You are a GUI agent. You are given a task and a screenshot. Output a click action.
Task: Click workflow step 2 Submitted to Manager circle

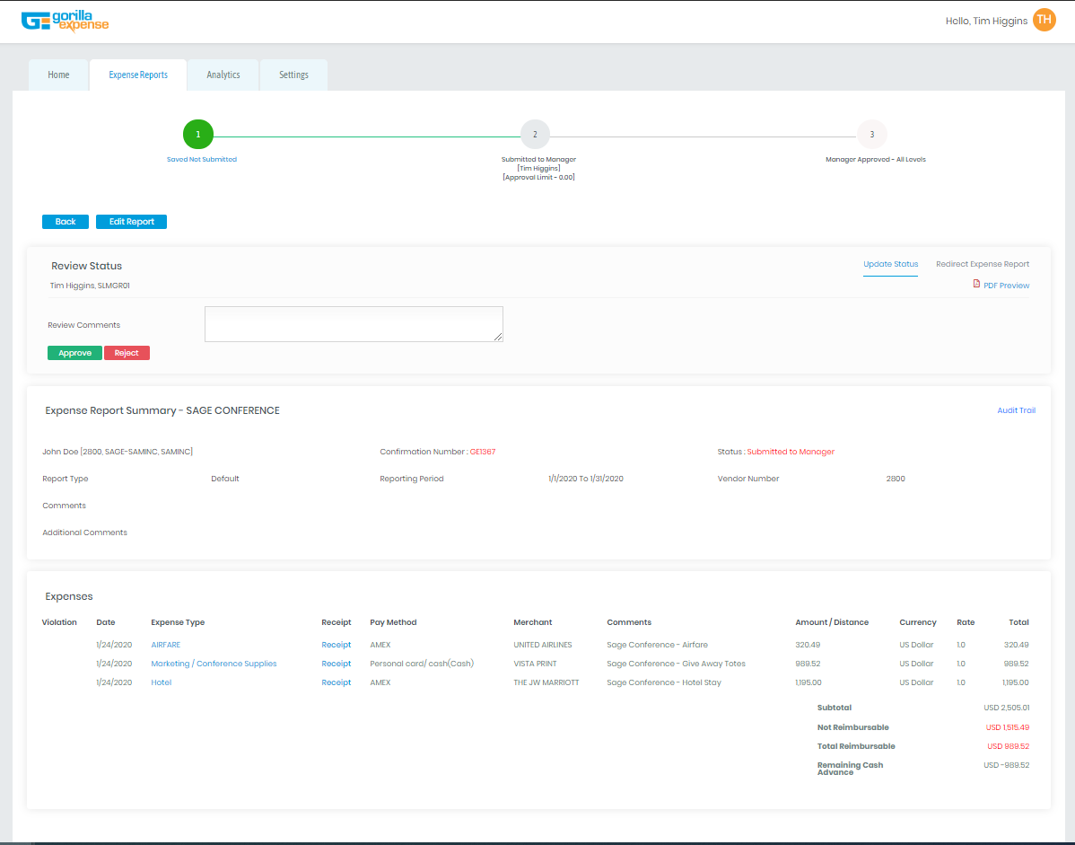pos(535,133)
